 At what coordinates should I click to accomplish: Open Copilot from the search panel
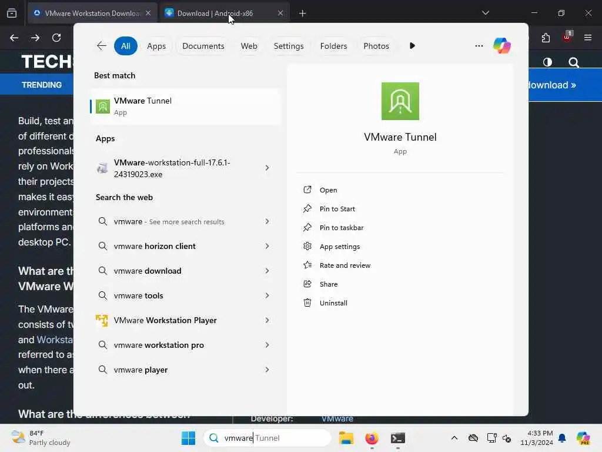(x=502, y=46)
